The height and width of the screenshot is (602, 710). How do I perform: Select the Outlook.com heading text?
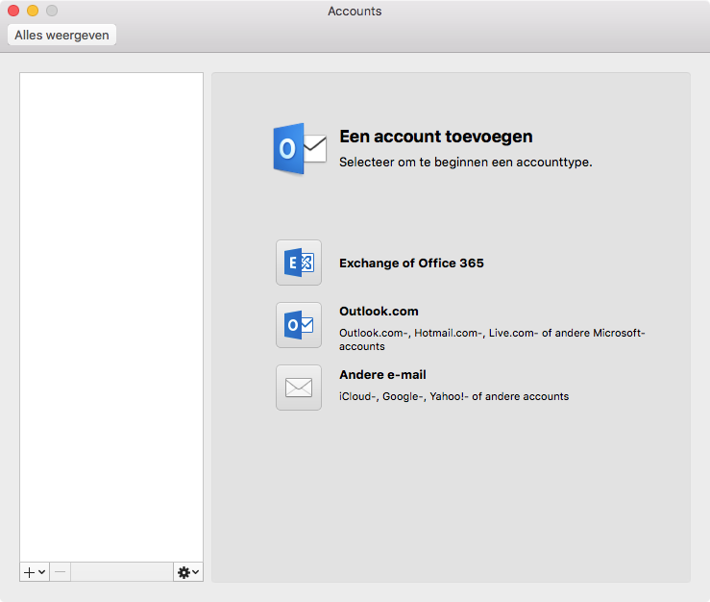tap(379, 312)
